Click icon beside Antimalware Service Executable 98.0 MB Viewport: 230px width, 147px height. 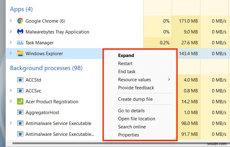[x=20, y=123]
